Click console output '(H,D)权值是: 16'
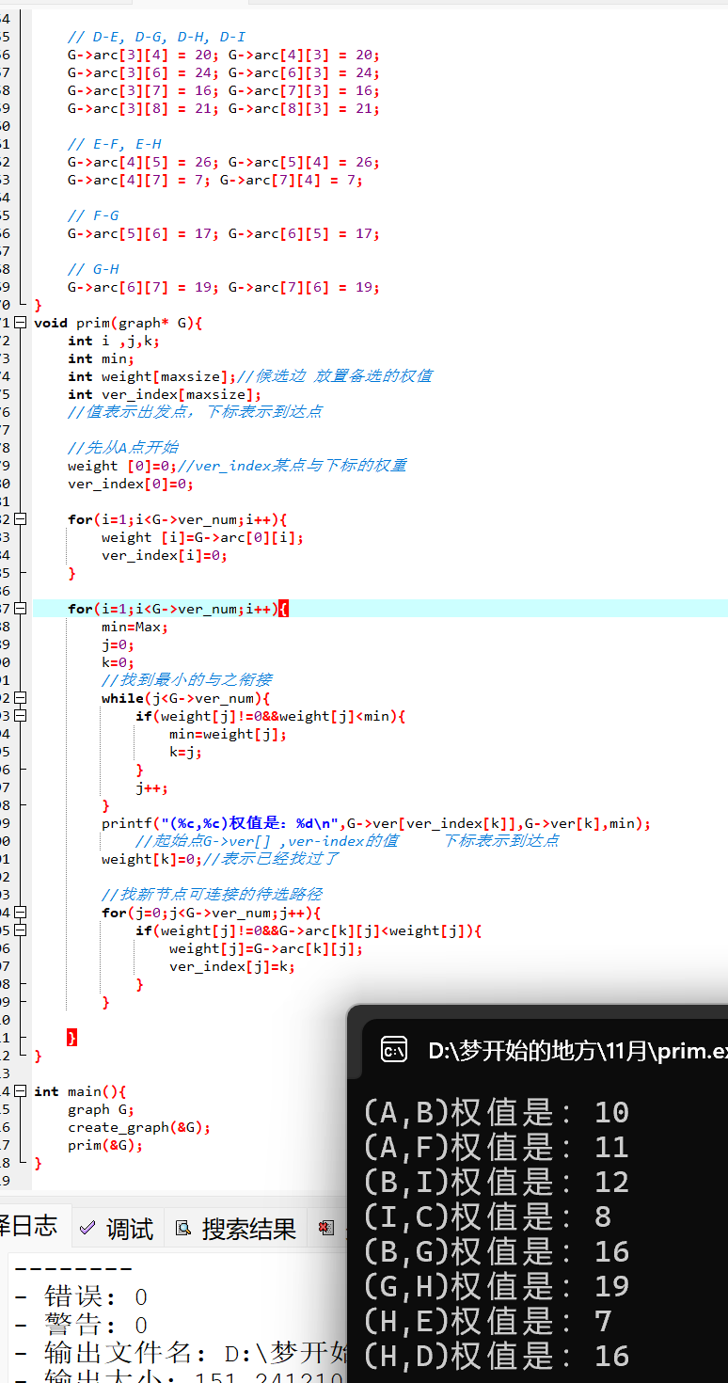The width and height of the screenshot is (728, 1383). pyautogui.click(x=496, y=1356)
